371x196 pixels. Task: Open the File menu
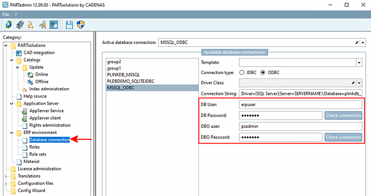(6, 14)
